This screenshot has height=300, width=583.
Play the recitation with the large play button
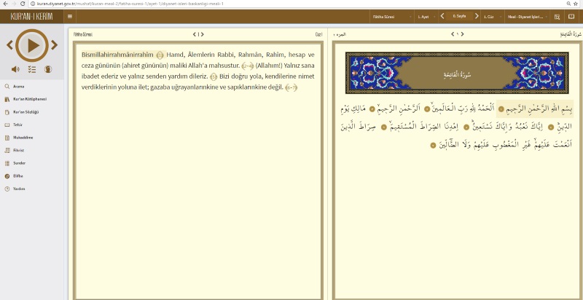(31, 46)
